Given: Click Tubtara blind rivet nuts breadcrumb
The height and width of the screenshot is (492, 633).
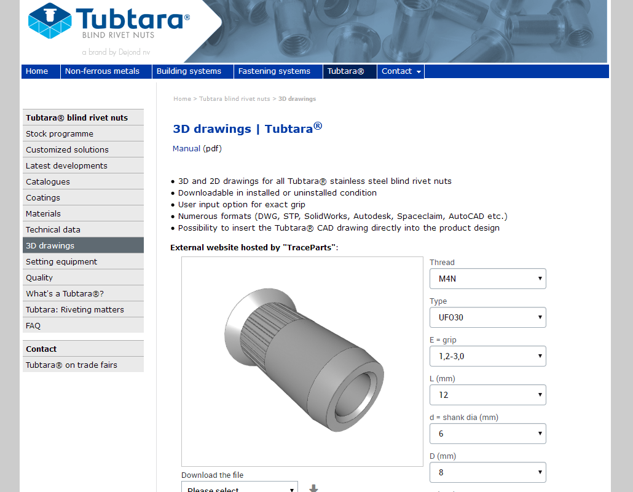Looking at the screenshot, I should point(234,98).
